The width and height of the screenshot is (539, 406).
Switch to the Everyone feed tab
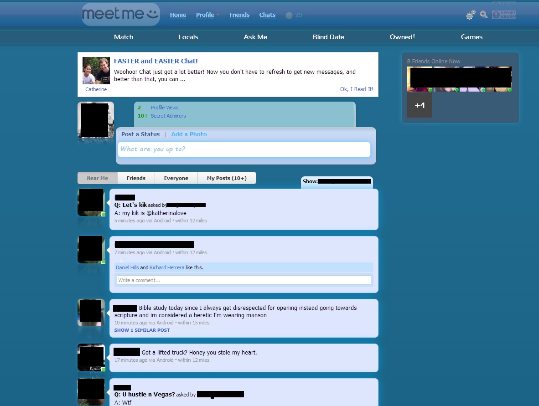click(176, 178)
